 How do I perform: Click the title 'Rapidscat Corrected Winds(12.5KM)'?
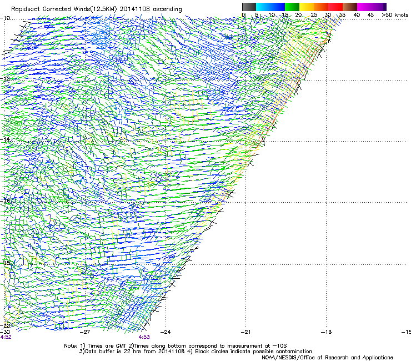[x=64, y=9]
